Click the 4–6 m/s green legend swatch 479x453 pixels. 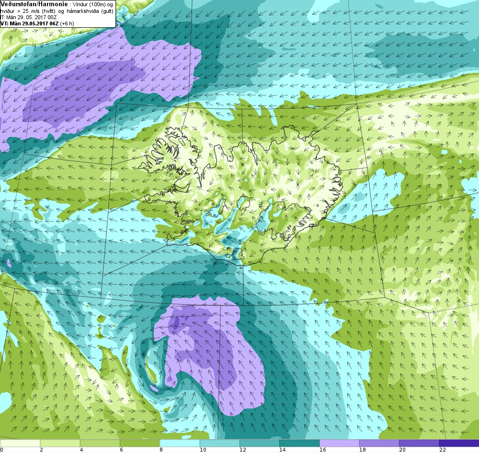[100, 443]
